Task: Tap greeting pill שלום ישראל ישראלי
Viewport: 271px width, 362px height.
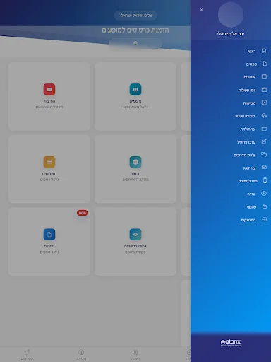Action: 135,16
